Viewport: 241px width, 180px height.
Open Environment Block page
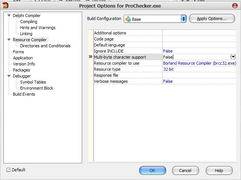click(x=37, y=88)
